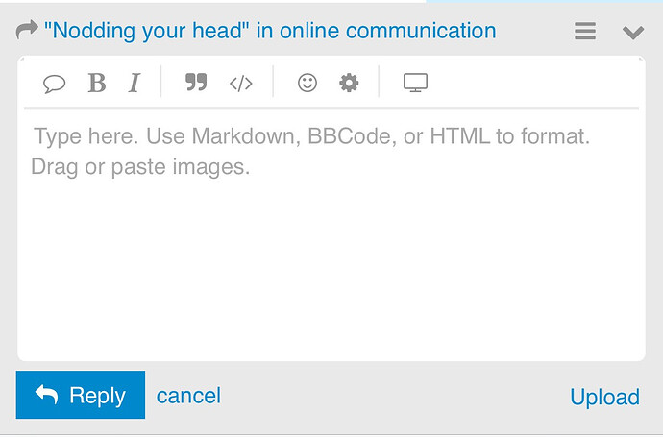
Task: Open the "Nodding your head" topic link
Action: tap(270, 31)
